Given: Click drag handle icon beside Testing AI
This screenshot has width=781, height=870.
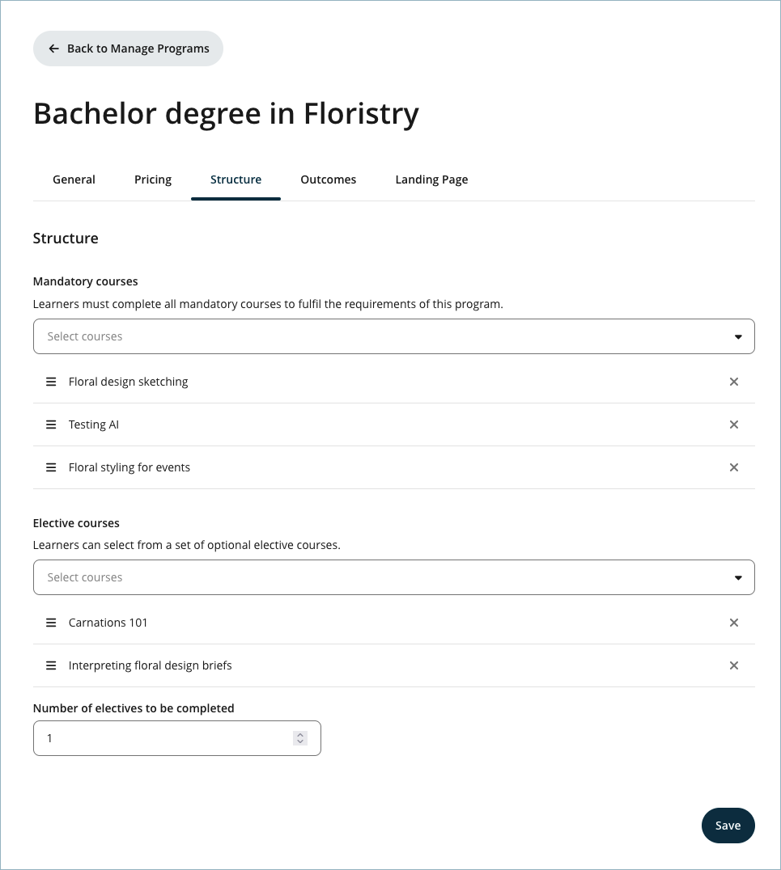Looking at the screenshot, I should (x=51, y=424).
